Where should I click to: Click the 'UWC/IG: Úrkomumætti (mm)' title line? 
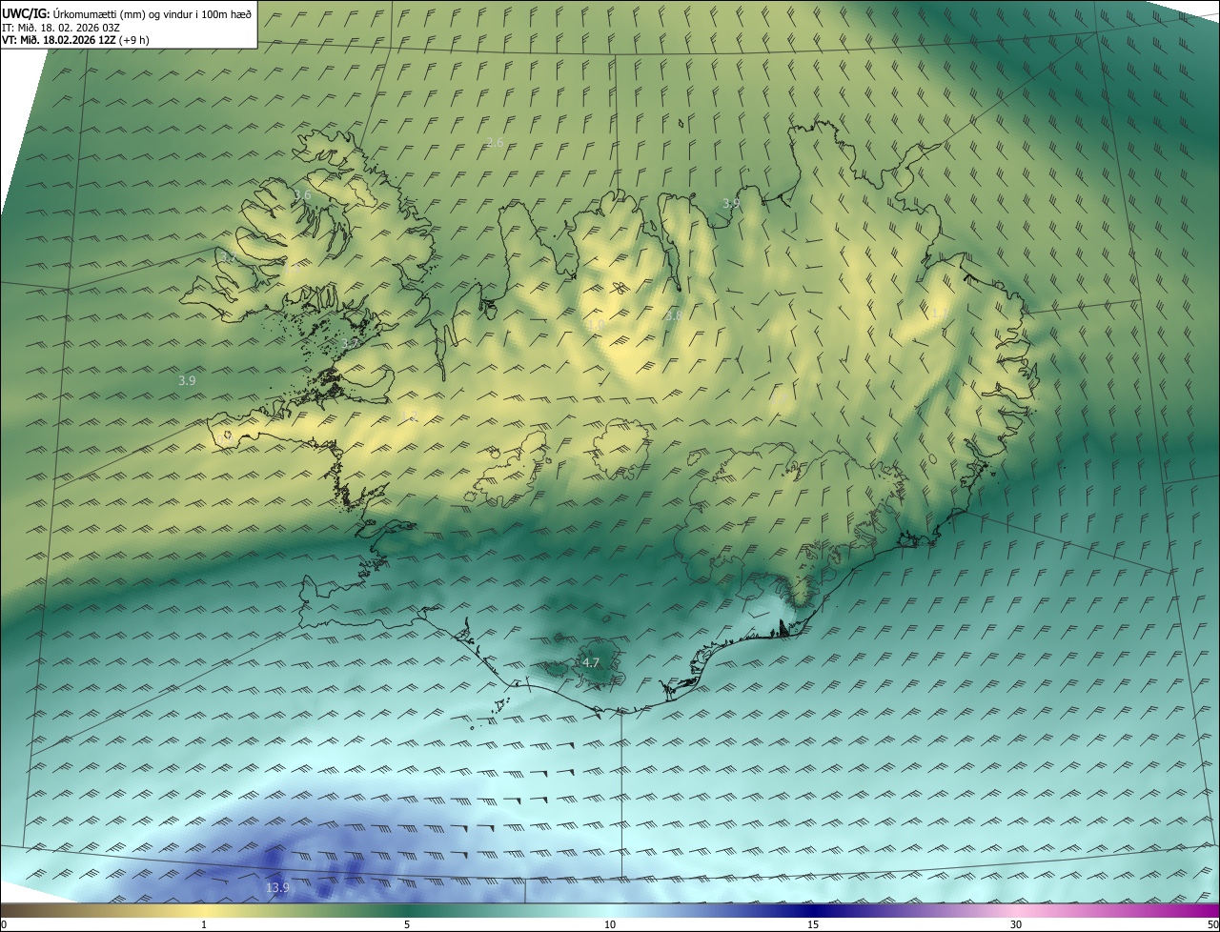tap(127, 13)
